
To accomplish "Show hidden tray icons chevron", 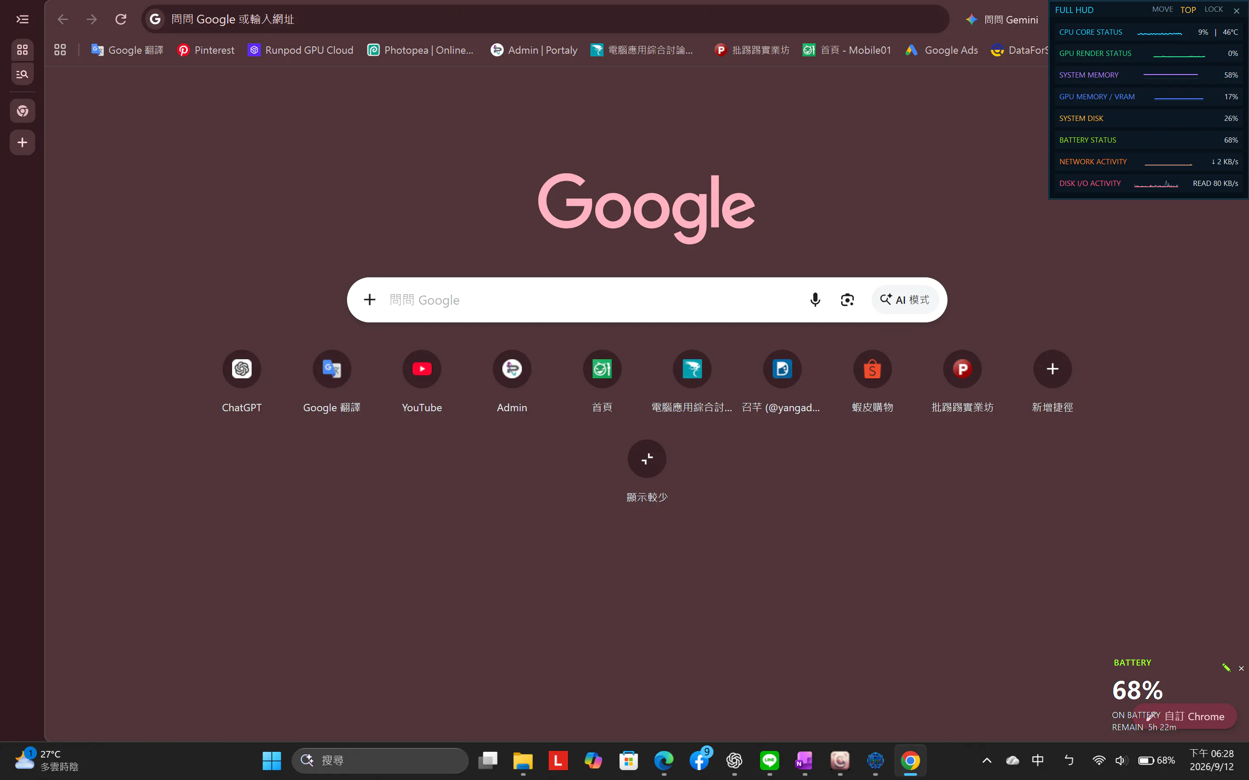I will (x=986, y=760).
